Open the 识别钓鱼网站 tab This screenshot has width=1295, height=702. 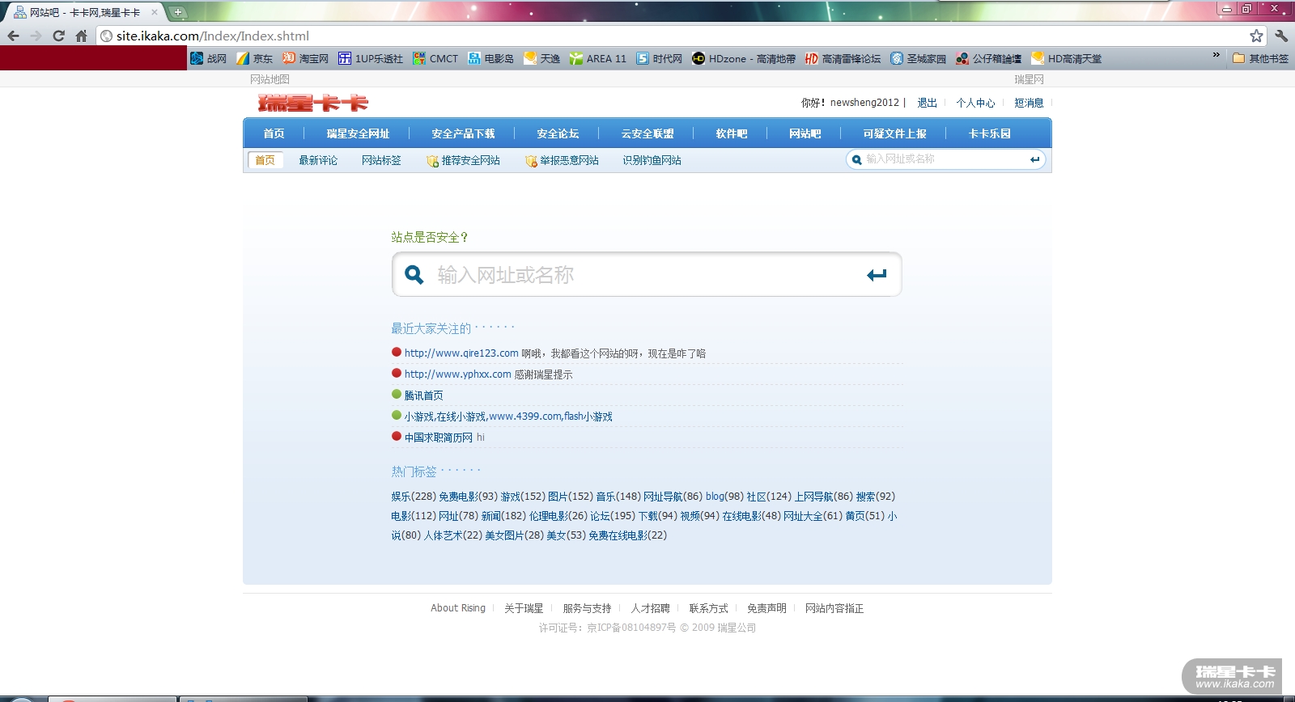[652, 160]
